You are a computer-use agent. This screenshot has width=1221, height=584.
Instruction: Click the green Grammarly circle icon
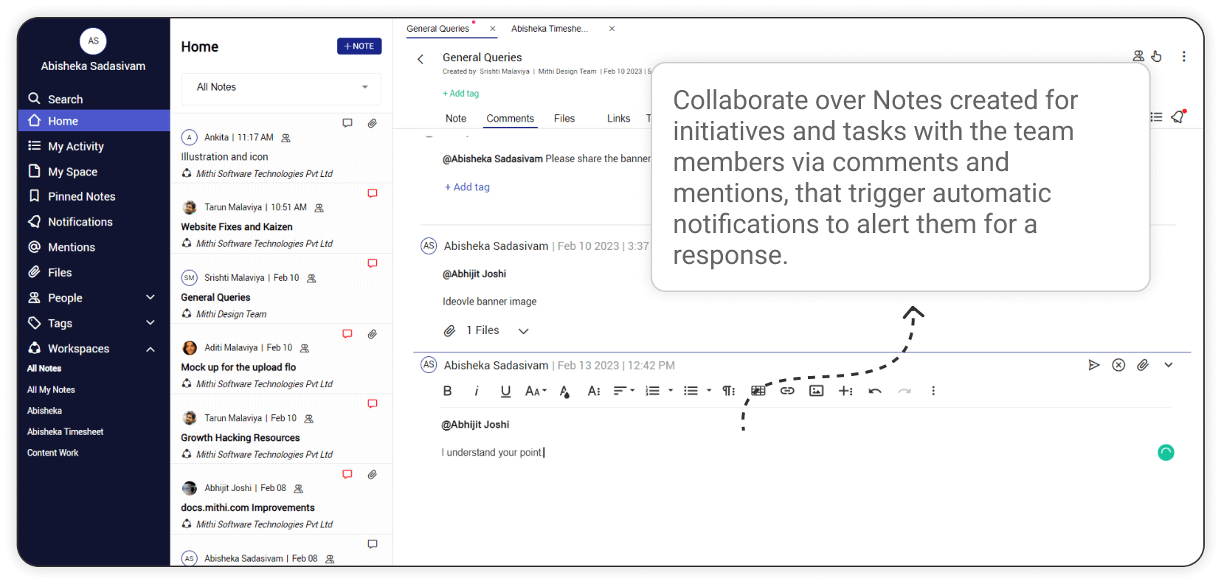tap(1166, 452)
